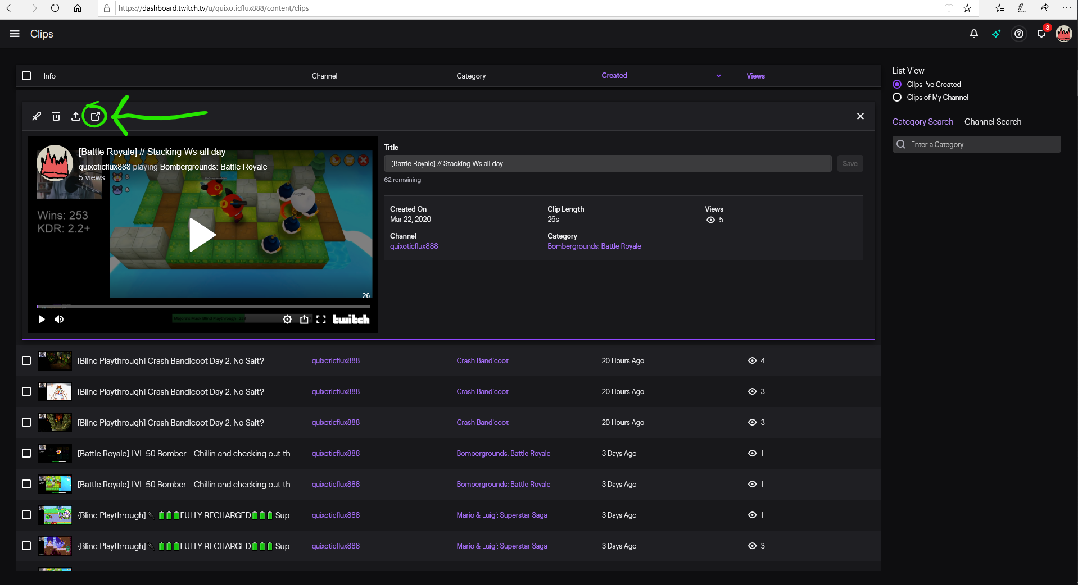1078x585 pixels.
Task: Select Clips I've Created radio option
Action: tap(897, 85)
